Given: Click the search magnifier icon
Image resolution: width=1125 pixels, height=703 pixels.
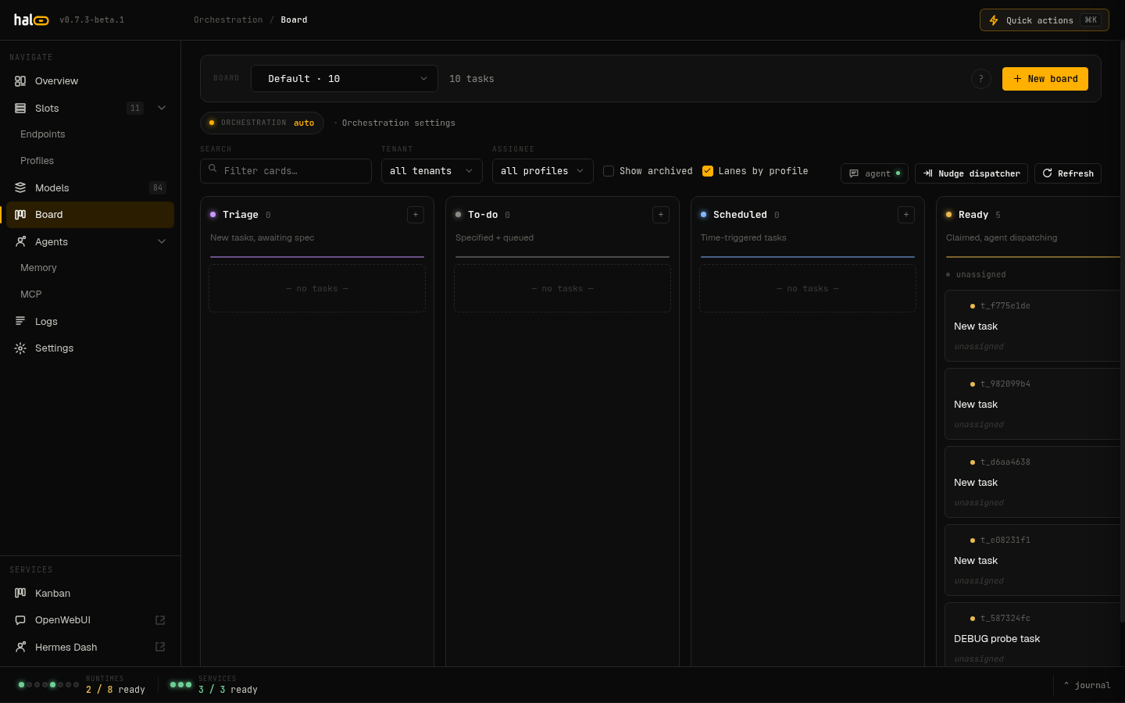Looking at the screenshot, I should 212,169.
